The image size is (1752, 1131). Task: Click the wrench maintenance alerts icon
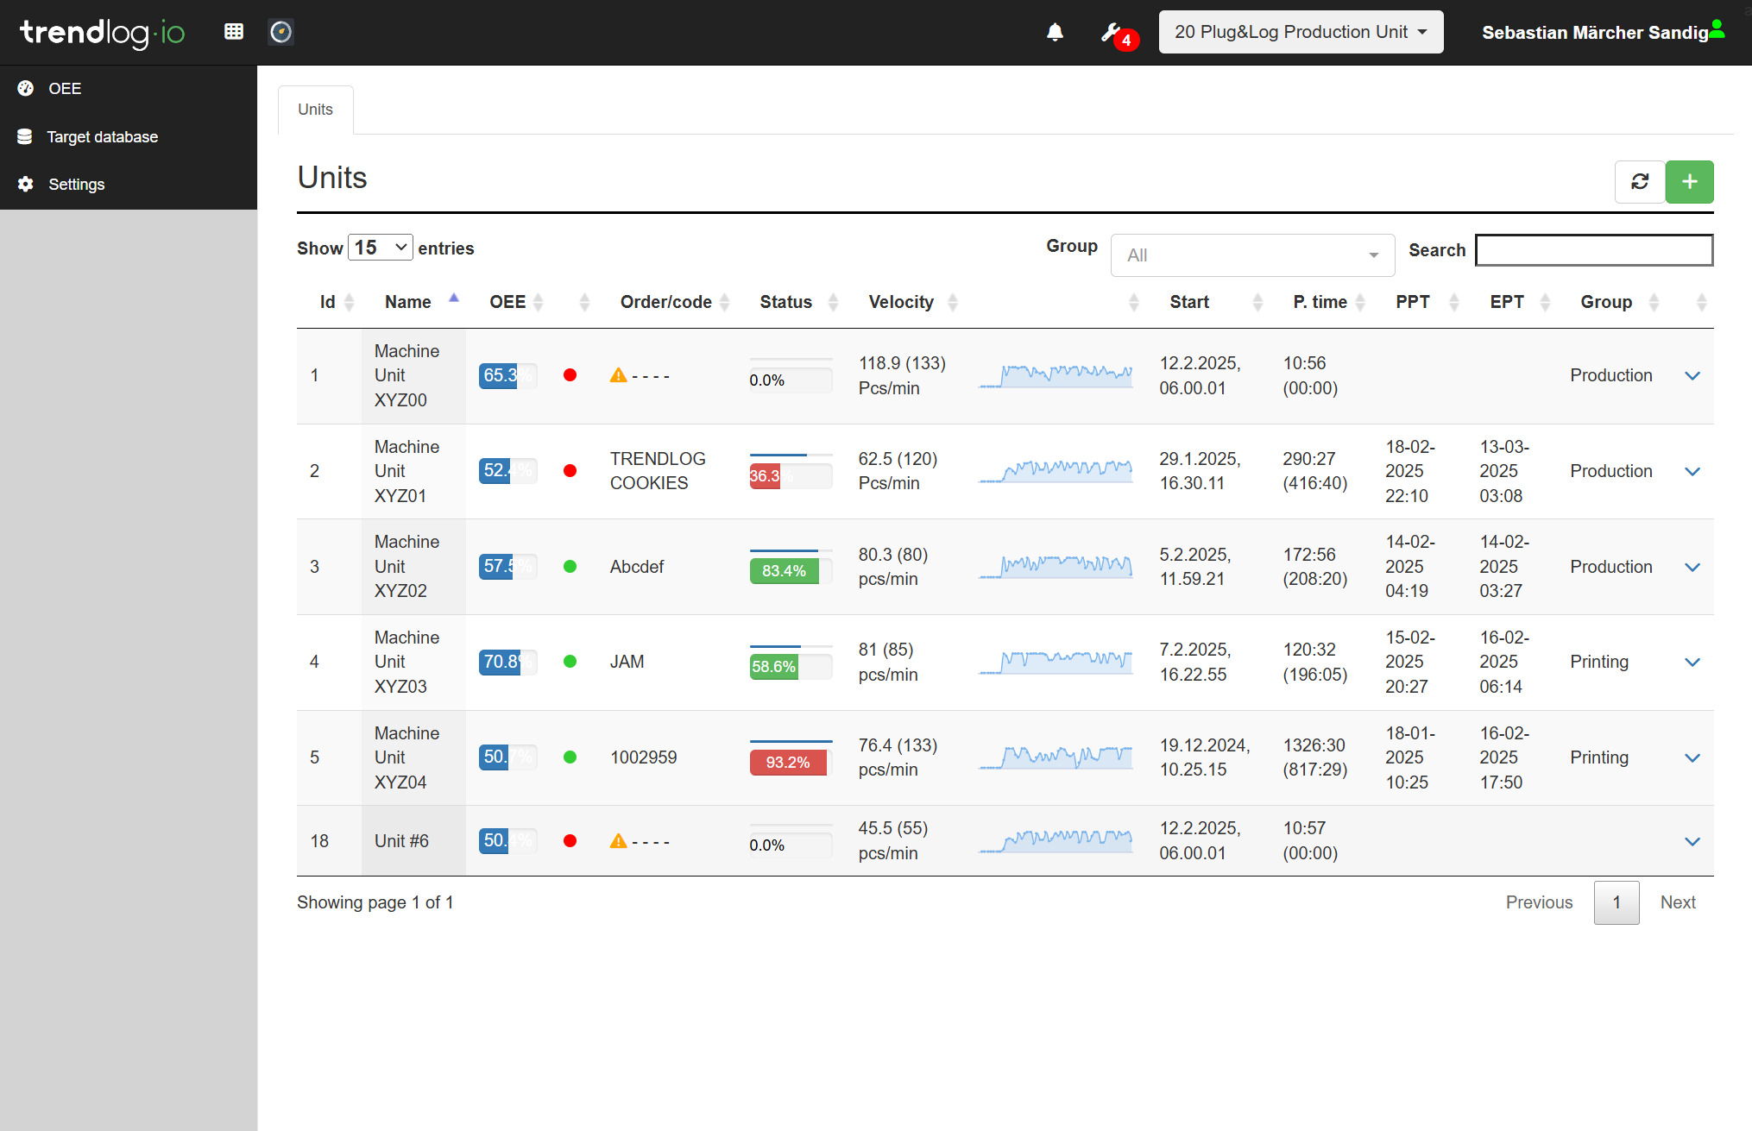pyautogui.click(x=1111, y=33)
